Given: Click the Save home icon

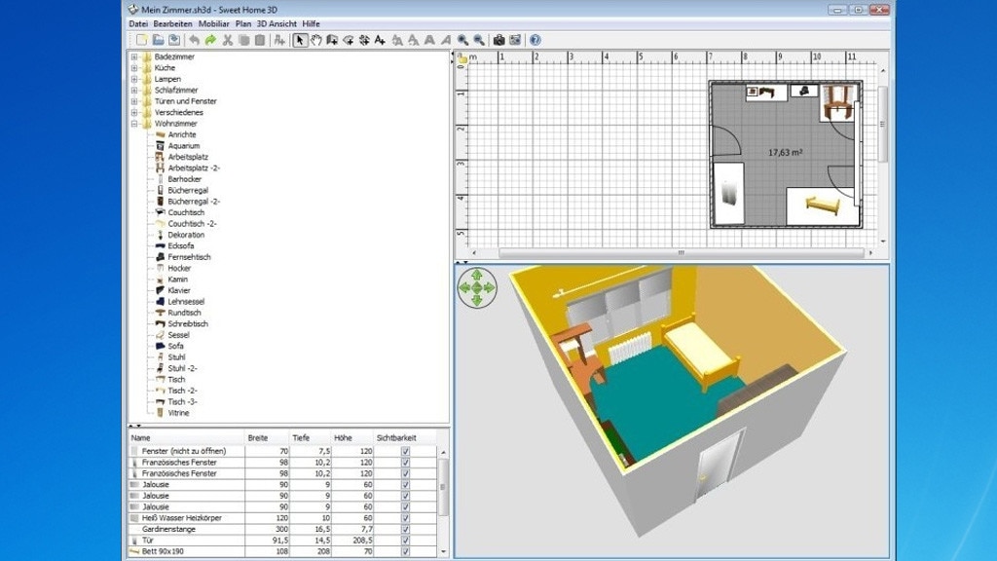Looking at the screenshot, I should click(x=173, y=40).
